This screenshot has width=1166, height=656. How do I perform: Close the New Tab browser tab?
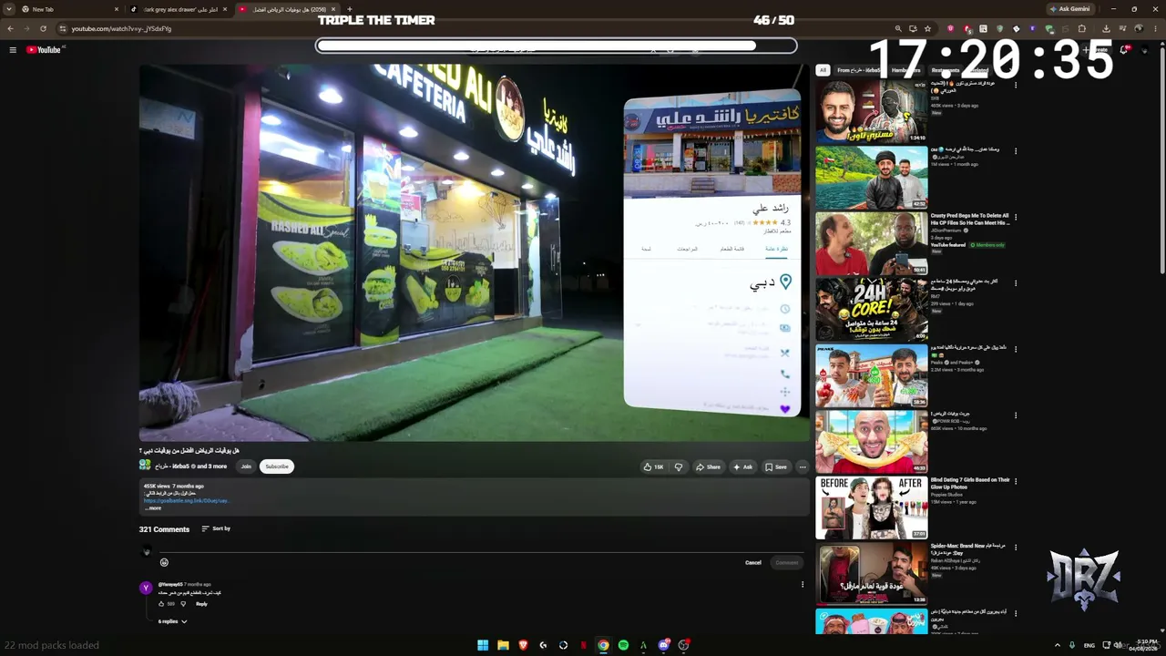[117, 9]
